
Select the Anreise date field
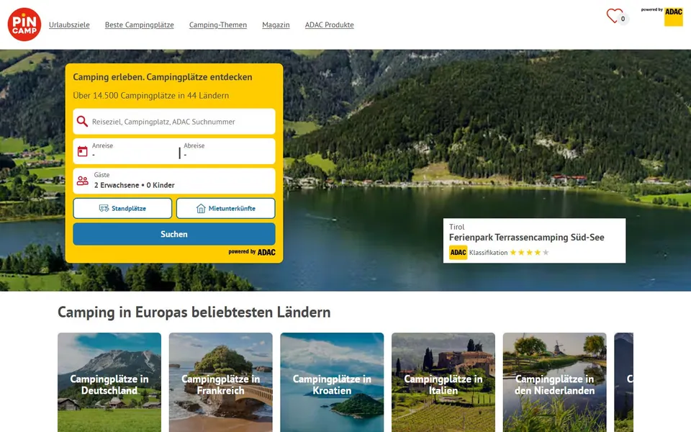pos(134,151)
